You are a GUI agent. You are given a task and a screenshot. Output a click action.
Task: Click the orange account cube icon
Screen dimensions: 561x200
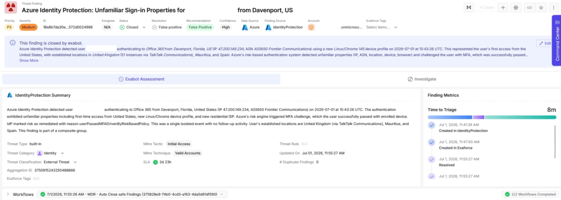point(311,28)
